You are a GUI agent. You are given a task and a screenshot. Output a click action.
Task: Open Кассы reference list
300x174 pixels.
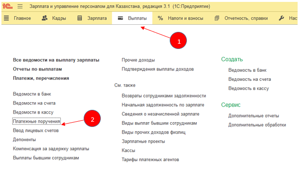pyautogui.click(x=128, y=150)
